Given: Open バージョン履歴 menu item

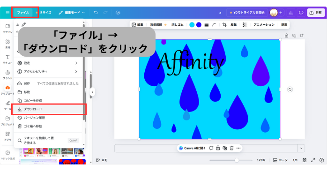Looking at the screenshot, I should (x=47, y=118).
